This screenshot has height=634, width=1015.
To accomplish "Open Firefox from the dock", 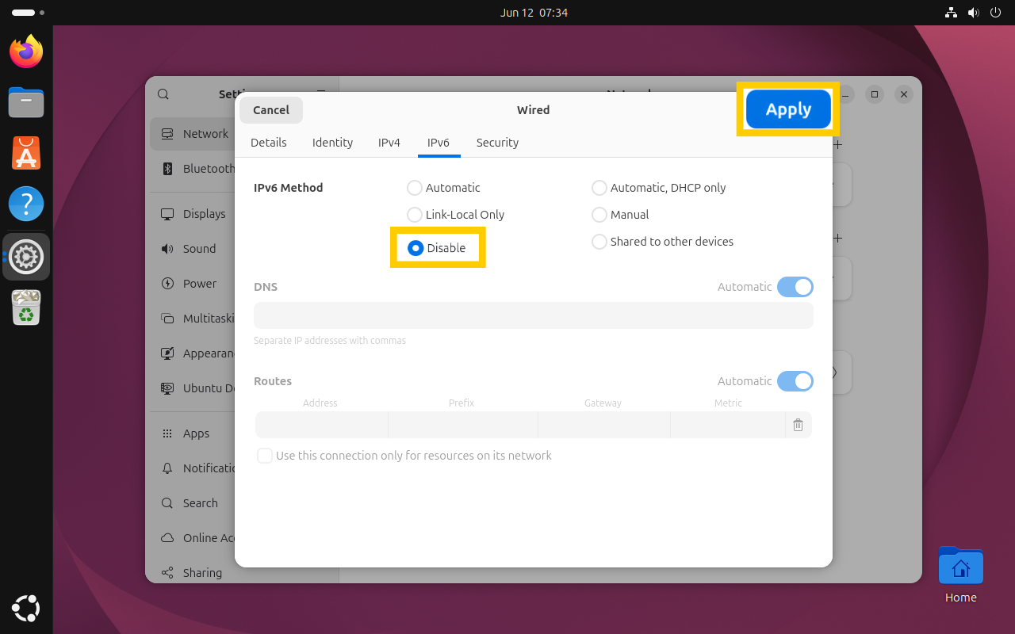I will pos(26,52).
